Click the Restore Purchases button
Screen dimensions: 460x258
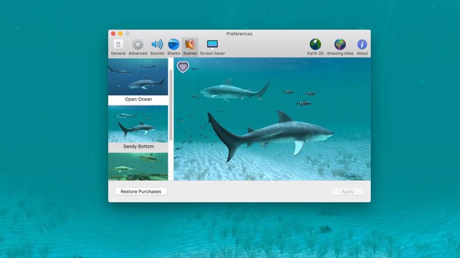pyautogui.click(x=141, y=191)
